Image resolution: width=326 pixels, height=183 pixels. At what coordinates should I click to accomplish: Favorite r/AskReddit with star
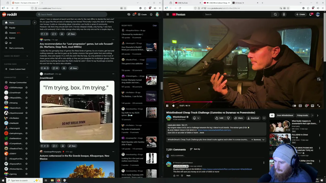(x=26, y=123)
